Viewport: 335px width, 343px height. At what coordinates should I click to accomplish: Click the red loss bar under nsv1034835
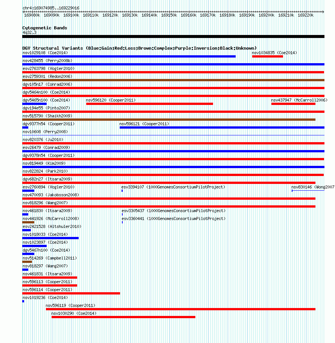(x=268, y=56)
